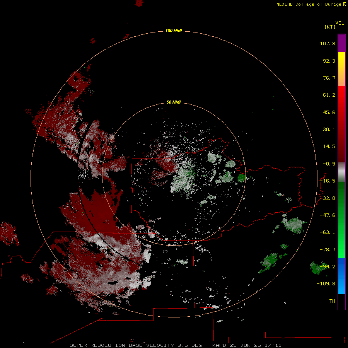Click the -16.5 value on the velocity scale
This screenshot has width=348, height=348.
(x=328, y=181)
